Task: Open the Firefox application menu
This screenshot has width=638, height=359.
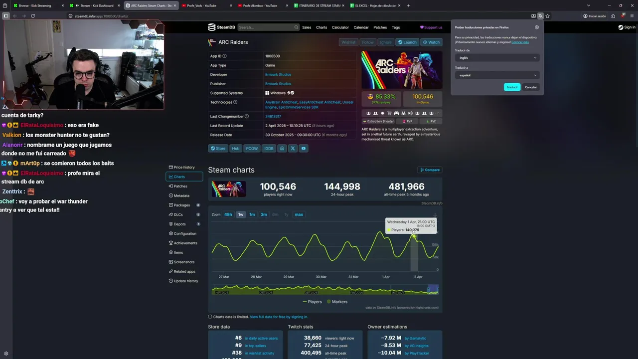Action: pyautogui.click(x=632, y=16)
